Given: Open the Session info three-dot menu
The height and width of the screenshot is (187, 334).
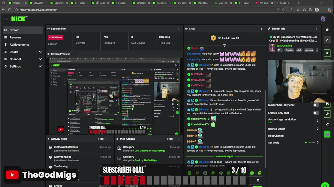Looking at the screenshot, I should pos(179,29).
